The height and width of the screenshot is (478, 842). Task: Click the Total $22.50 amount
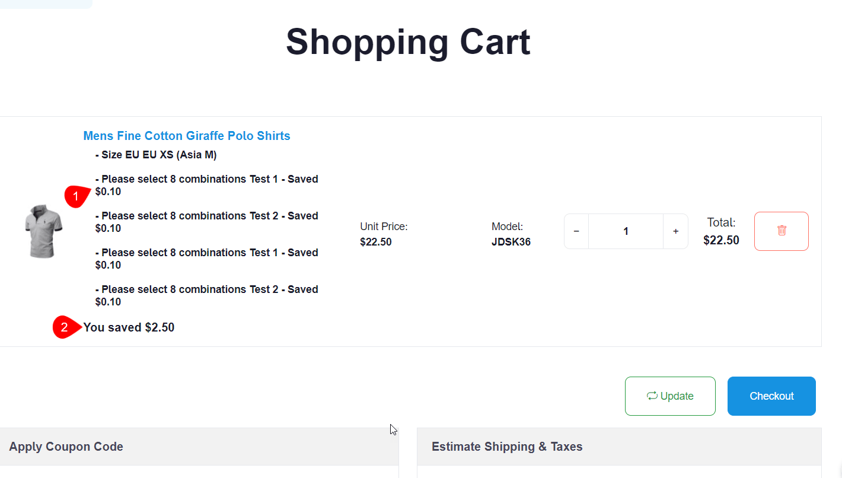click(721, 240)
